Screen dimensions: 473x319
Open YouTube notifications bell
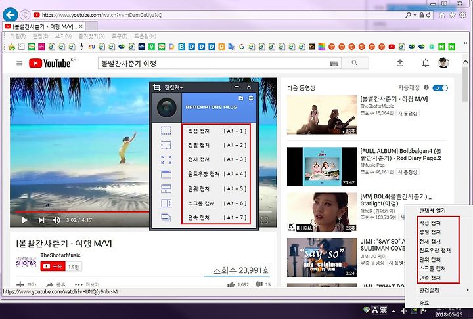point(425,63)
